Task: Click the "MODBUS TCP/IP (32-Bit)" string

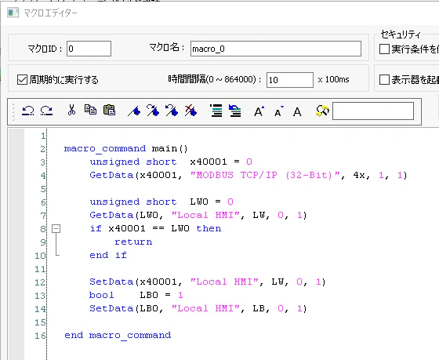Action: (265, 175)
